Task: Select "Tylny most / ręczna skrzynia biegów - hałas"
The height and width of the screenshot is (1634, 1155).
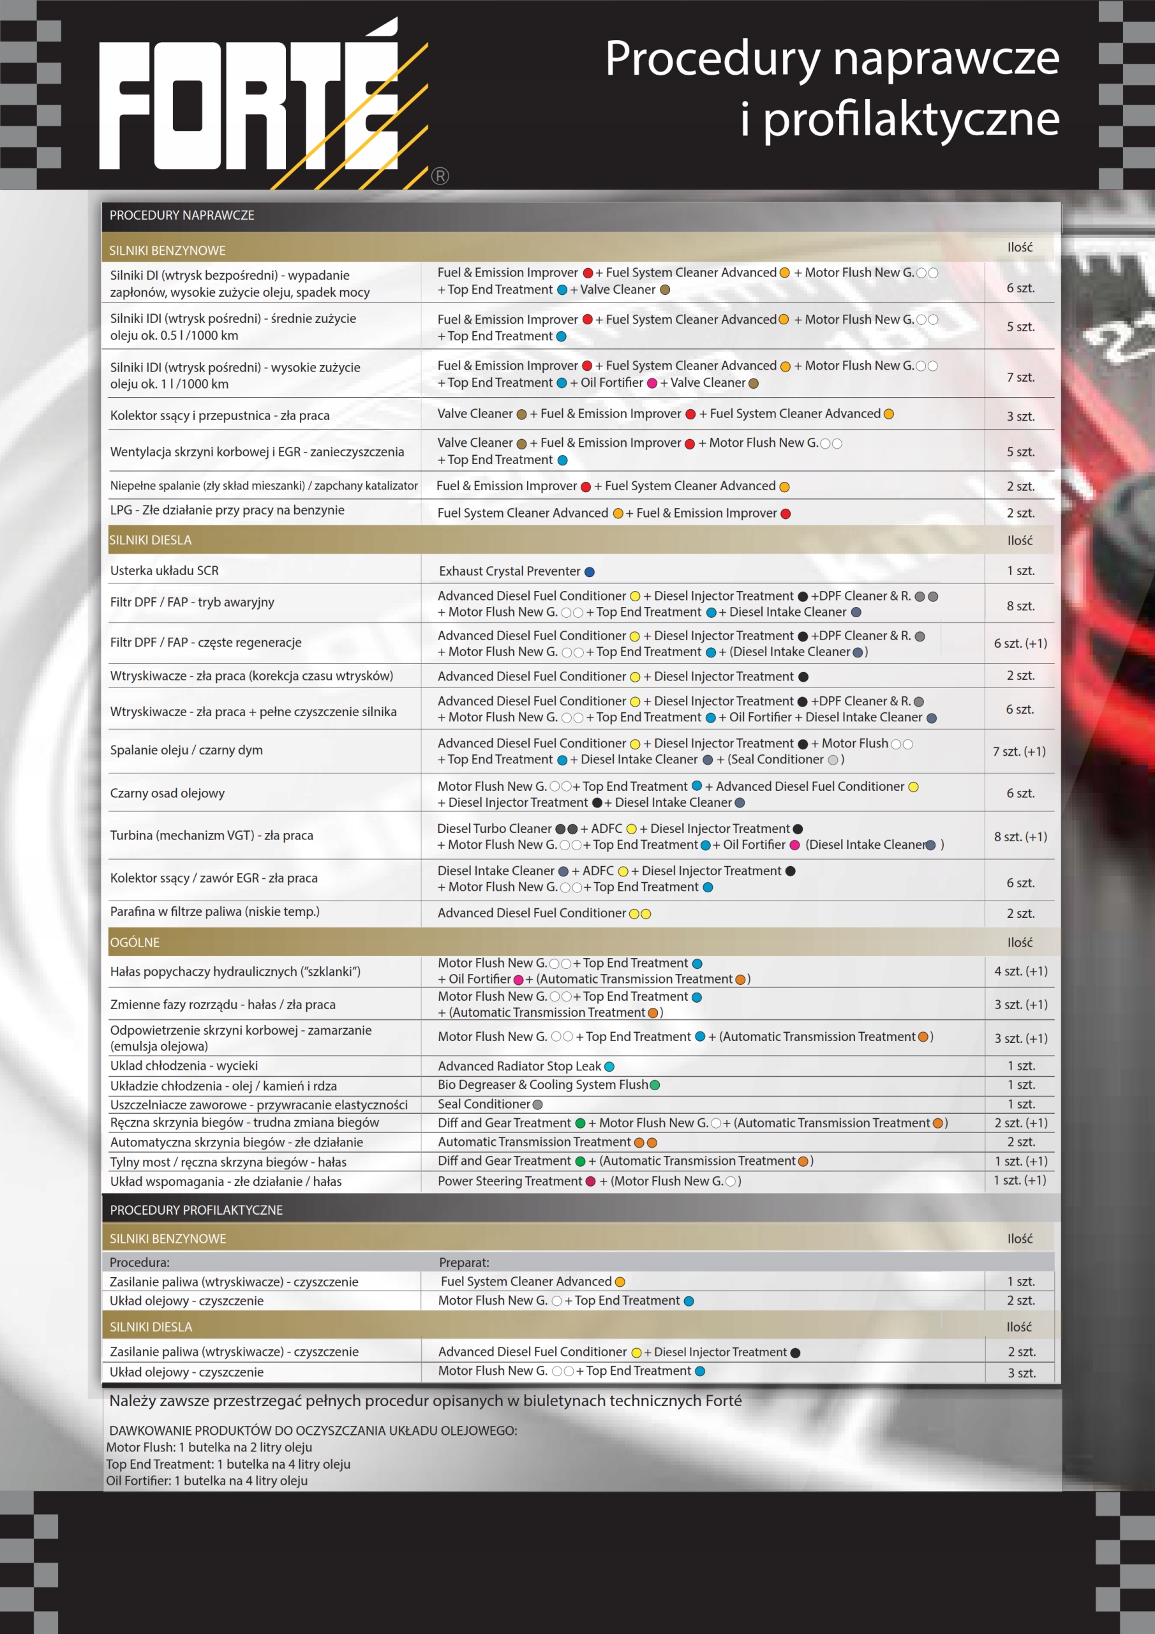Action: coord(228,1162)
